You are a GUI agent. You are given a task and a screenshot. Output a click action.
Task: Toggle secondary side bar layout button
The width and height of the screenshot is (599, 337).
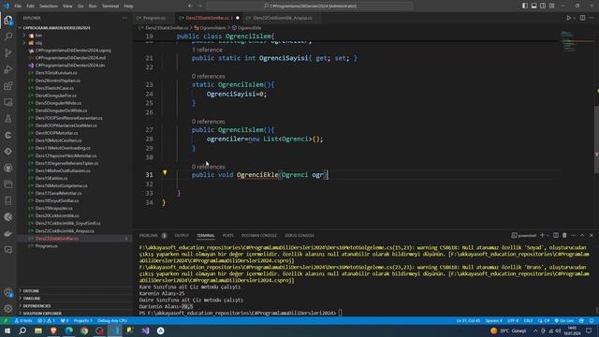(543, 6)
